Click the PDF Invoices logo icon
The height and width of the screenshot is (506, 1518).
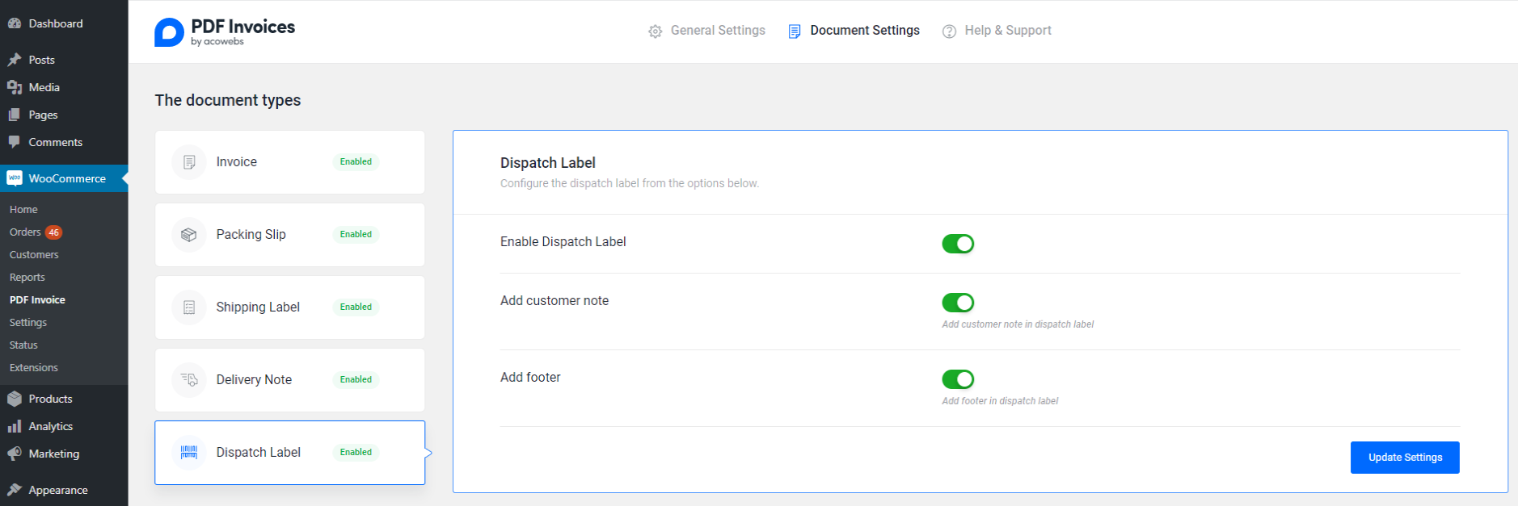(169, 32)
